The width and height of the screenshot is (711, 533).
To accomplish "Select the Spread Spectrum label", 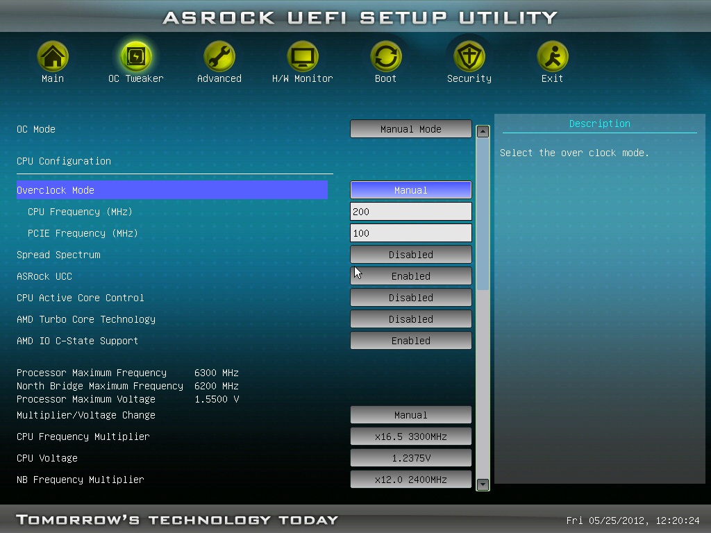I will click(58, 255).
